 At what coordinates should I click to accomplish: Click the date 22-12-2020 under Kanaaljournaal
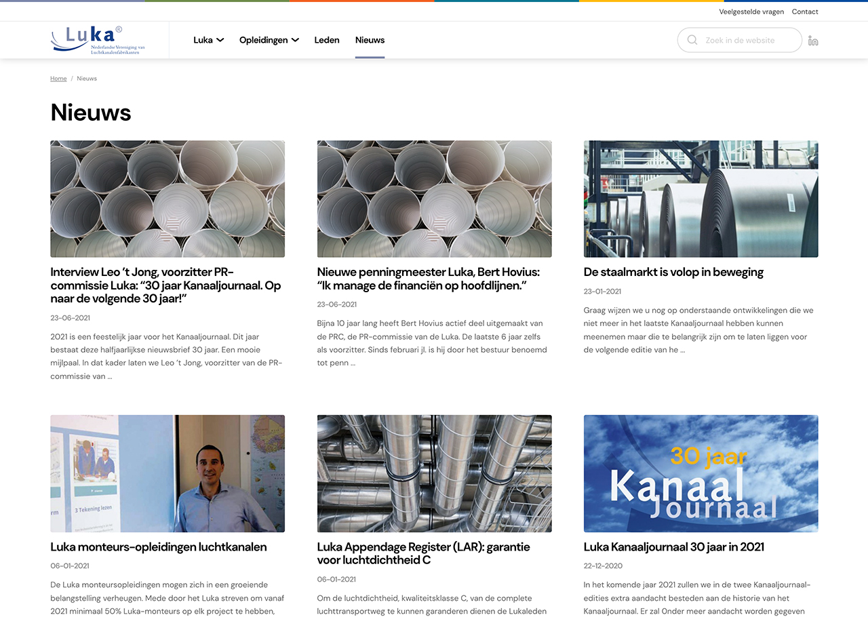(603, 566)
